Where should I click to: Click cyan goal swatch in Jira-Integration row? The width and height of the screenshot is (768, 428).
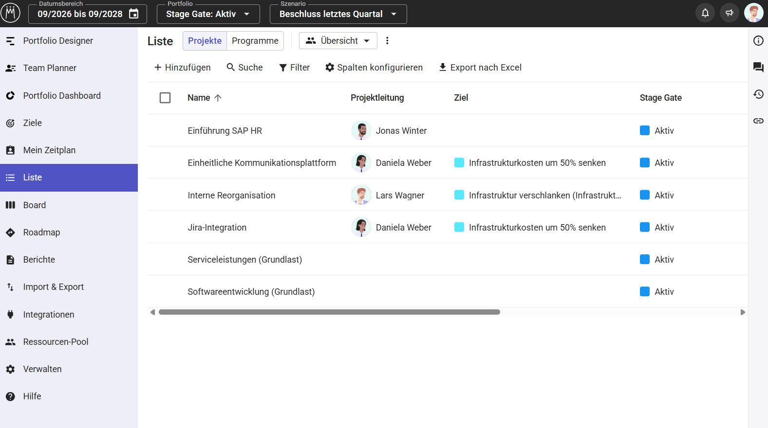(459, 227)
